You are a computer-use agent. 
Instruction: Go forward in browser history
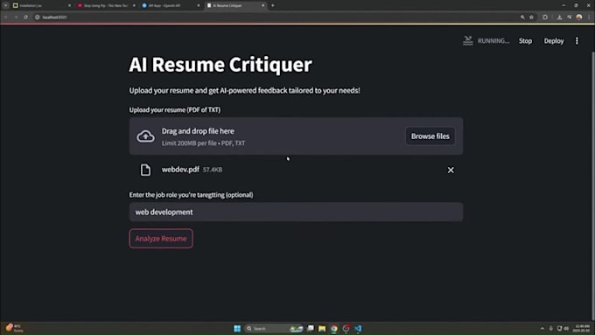tap(16, 17)
